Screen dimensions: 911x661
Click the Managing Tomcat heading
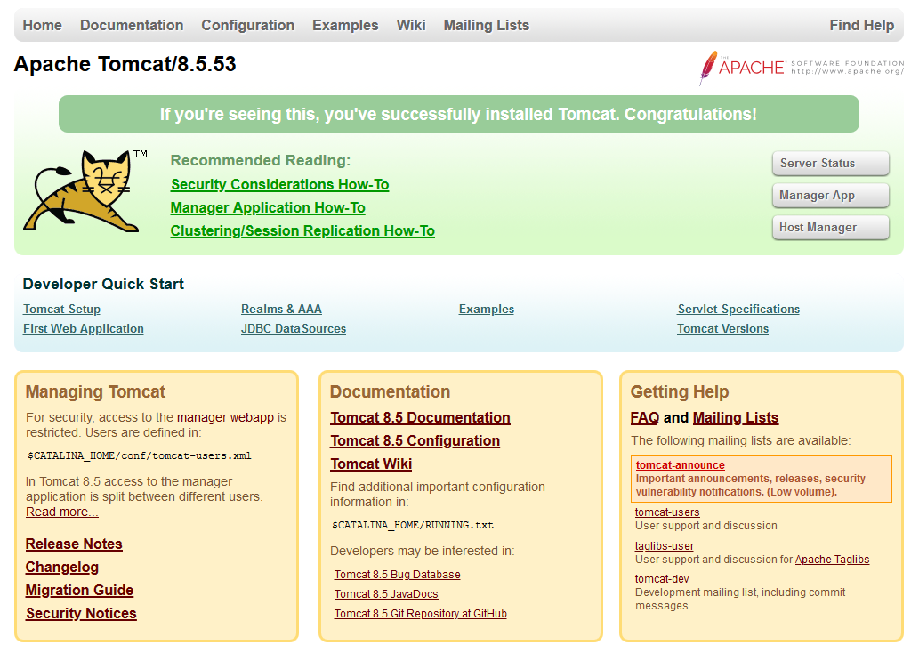tap(95, 392)
